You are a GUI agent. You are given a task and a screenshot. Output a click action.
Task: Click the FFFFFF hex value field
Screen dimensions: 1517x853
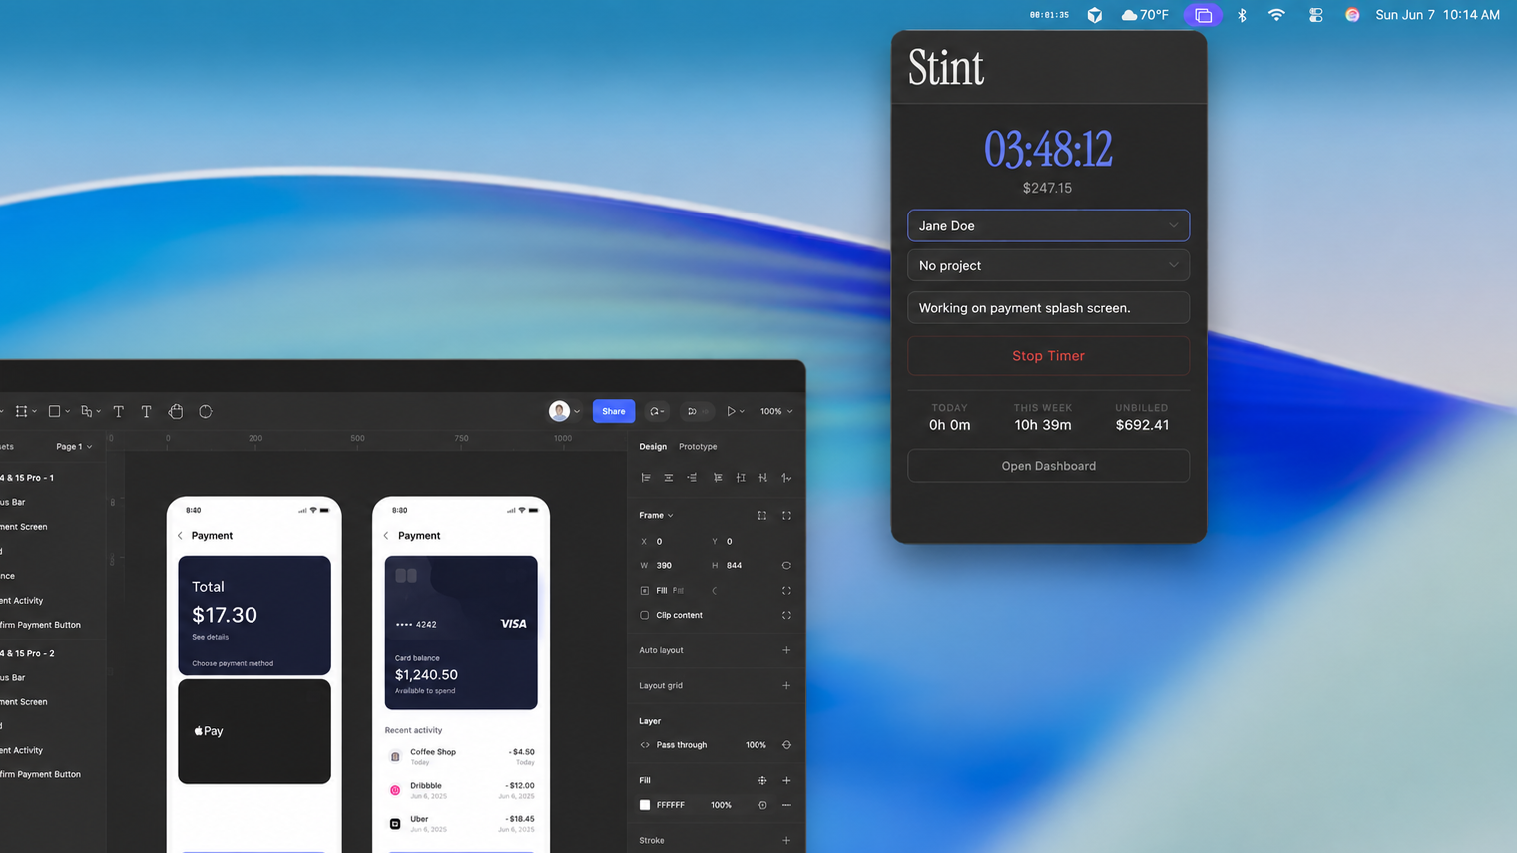[x=671, y=805]
